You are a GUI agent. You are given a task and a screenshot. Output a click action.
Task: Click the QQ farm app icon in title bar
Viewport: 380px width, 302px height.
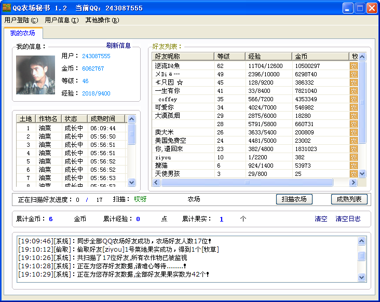click(7, 8)
